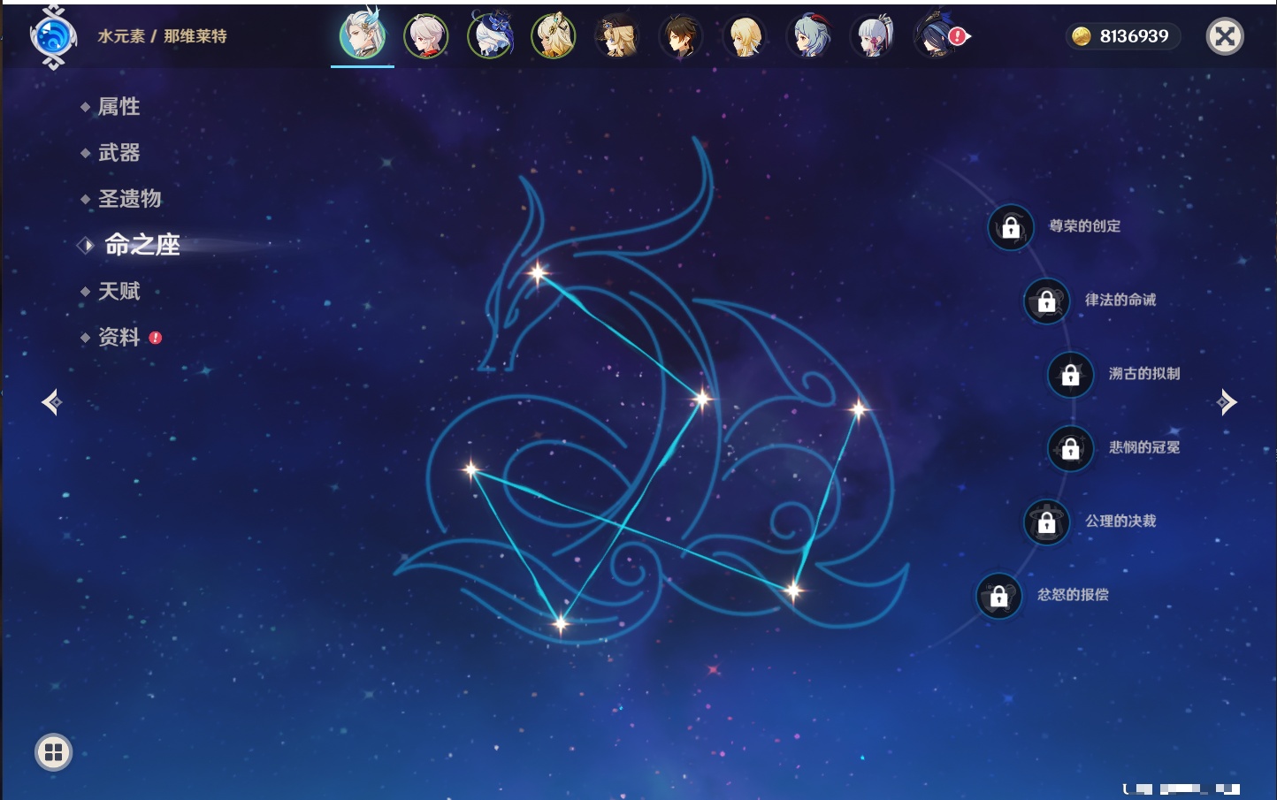1277x800 pixels.
Task: Click the 忿怒的报偿 constellation label
Action: click(1073, 595)
